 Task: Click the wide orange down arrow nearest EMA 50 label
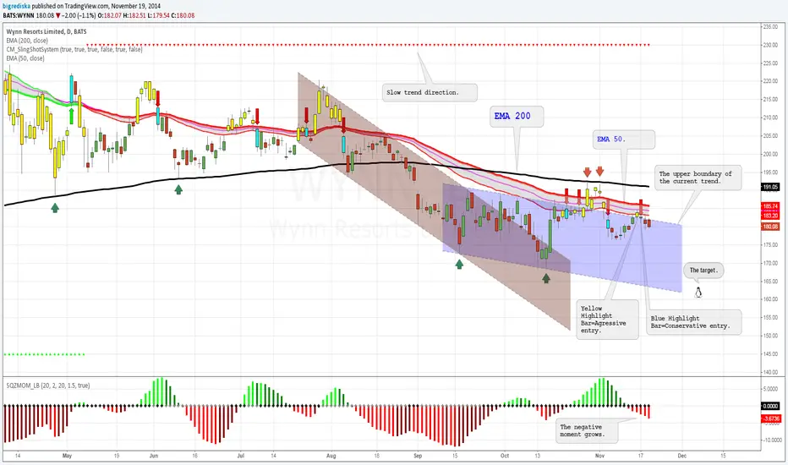(x=600, y=171)
